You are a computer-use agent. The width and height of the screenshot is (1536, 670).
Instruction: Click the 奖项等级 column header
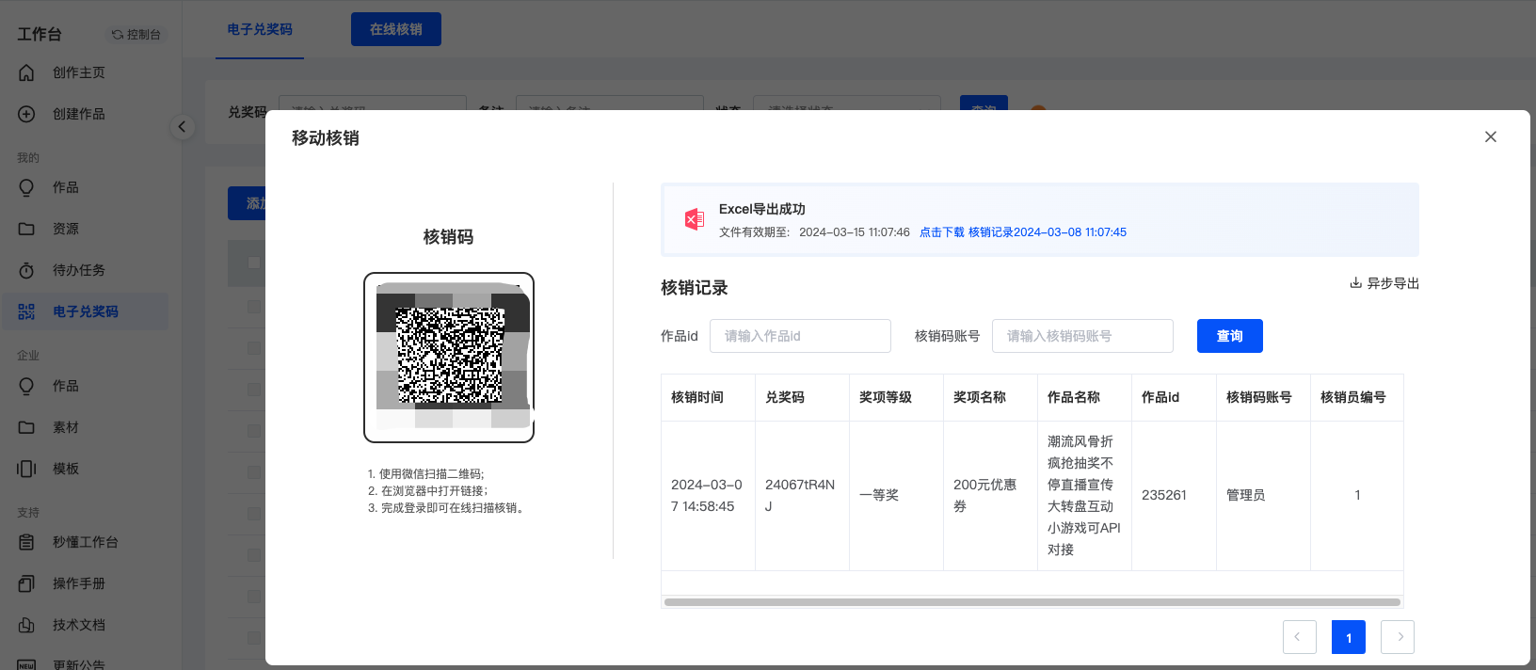click(x=896, y=397)
